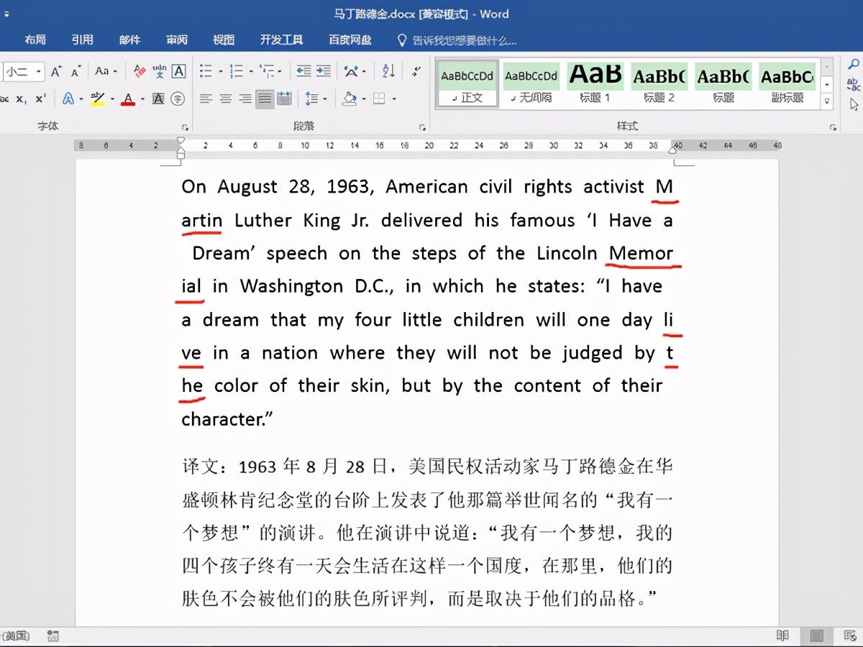The image size is (863, 647).
Task: Open the Change Case Aa dropdown
Action: [105, 71]
